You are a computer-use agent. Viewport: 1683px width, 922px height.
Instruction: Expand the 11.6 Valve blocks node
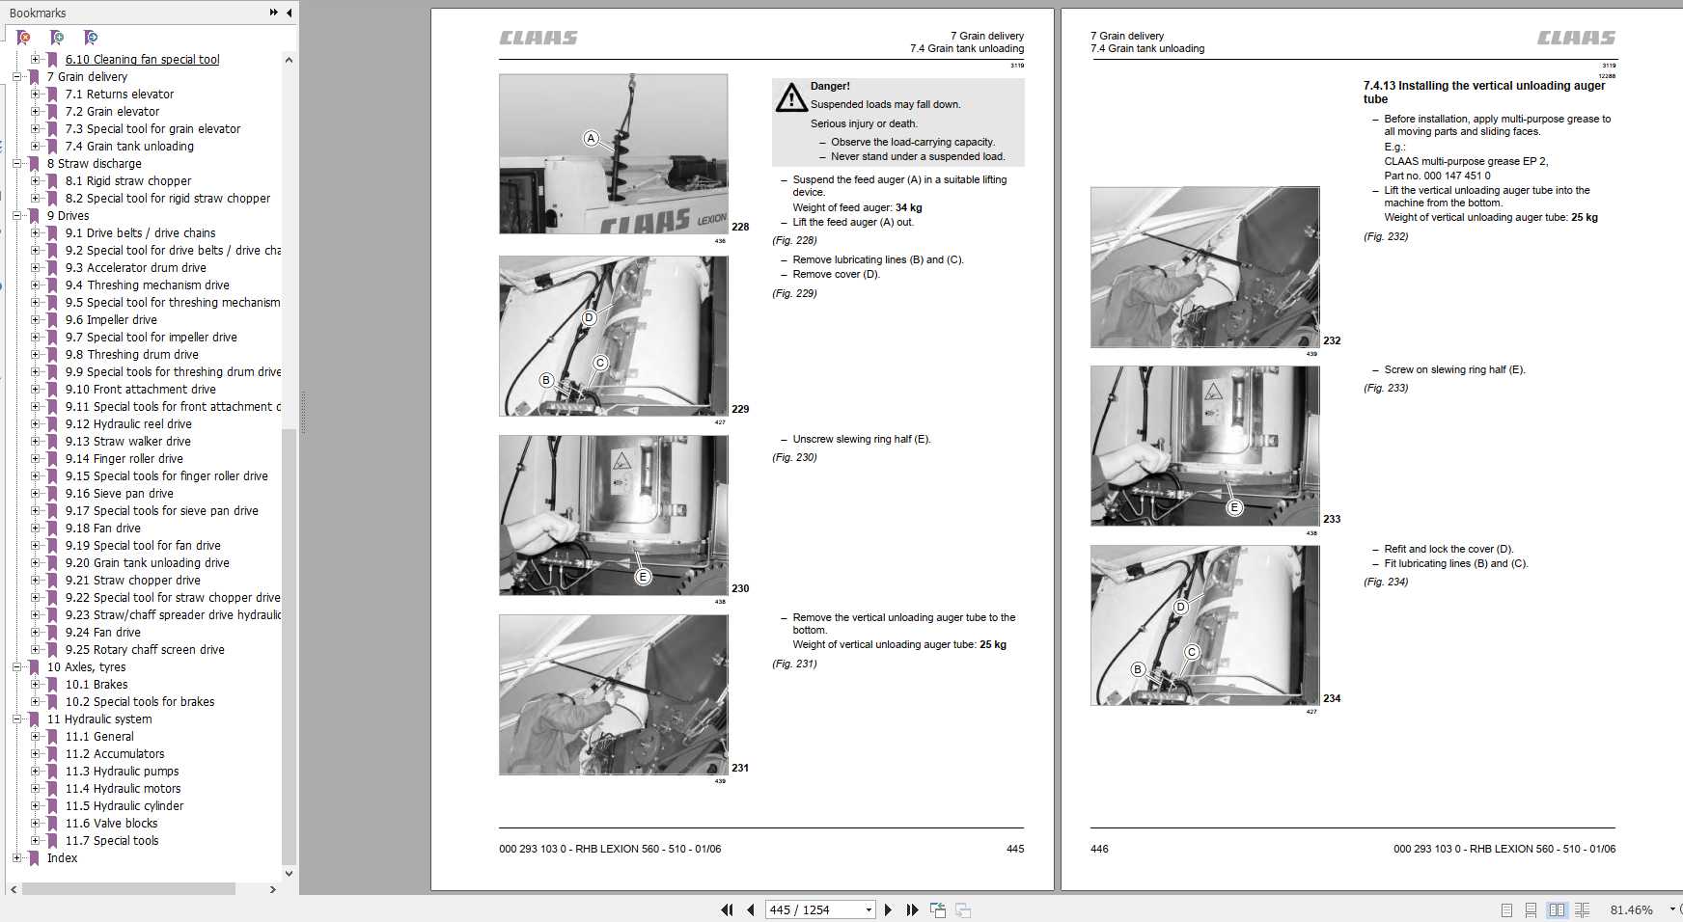35,823
